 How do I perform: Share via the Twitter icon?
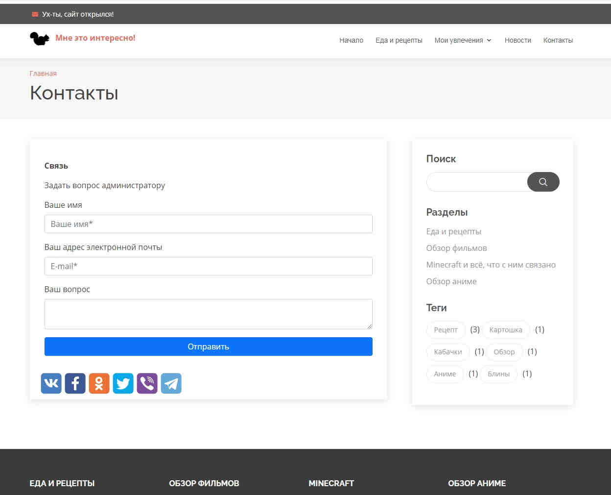123,383
